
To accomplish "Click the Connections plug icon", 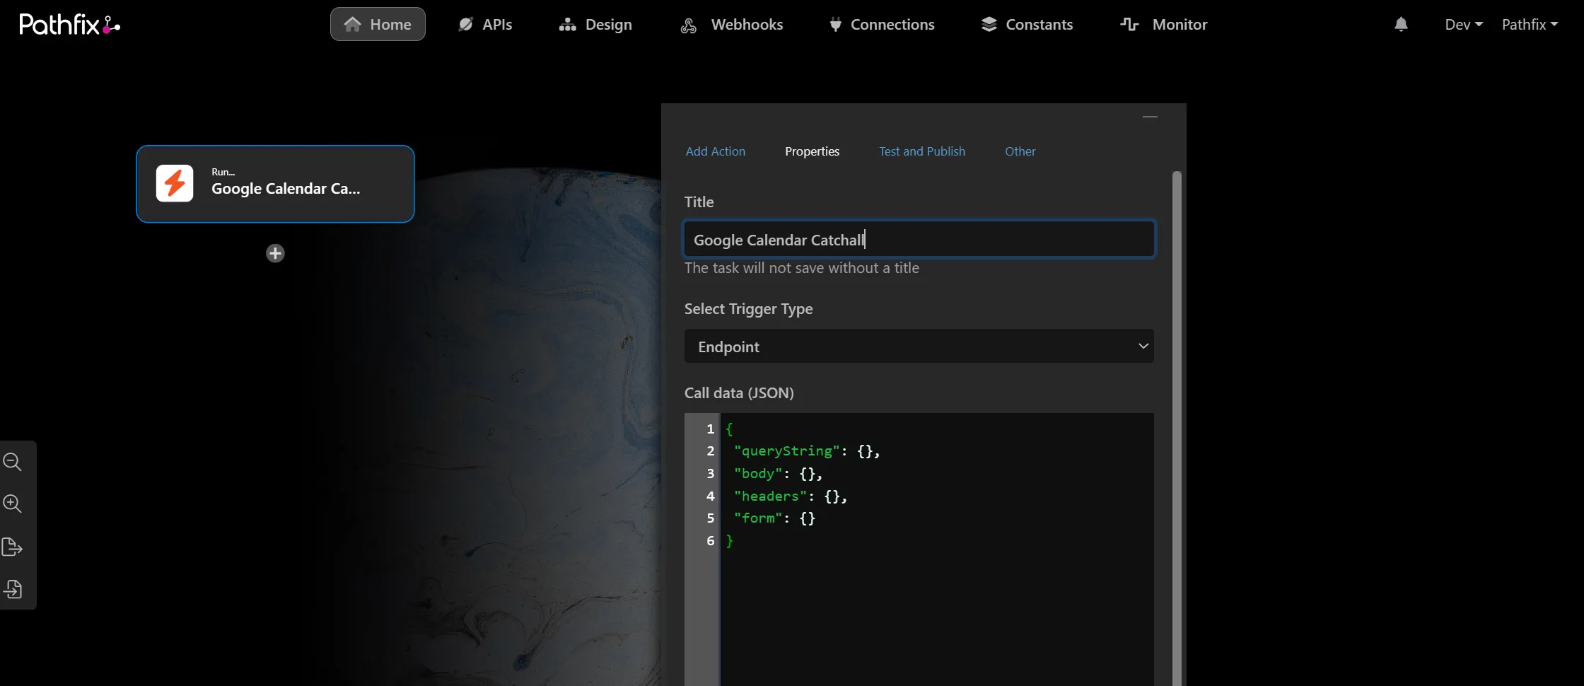I will pyautogui.click(x=835, y=25).
